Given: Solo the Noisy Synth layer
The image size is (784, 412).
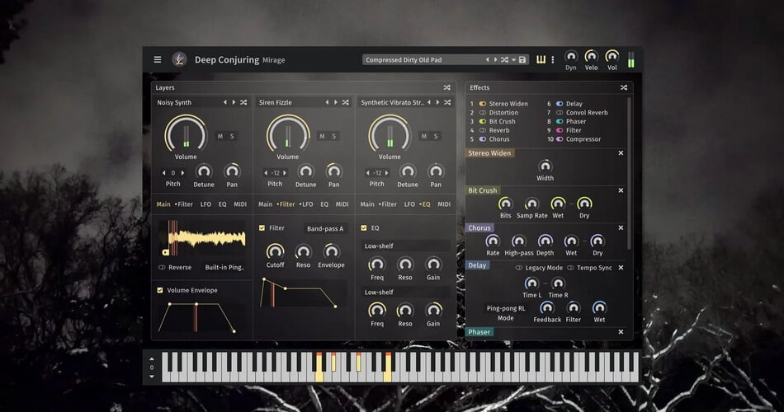Looking at the screenshot, I should coord(232,136).
